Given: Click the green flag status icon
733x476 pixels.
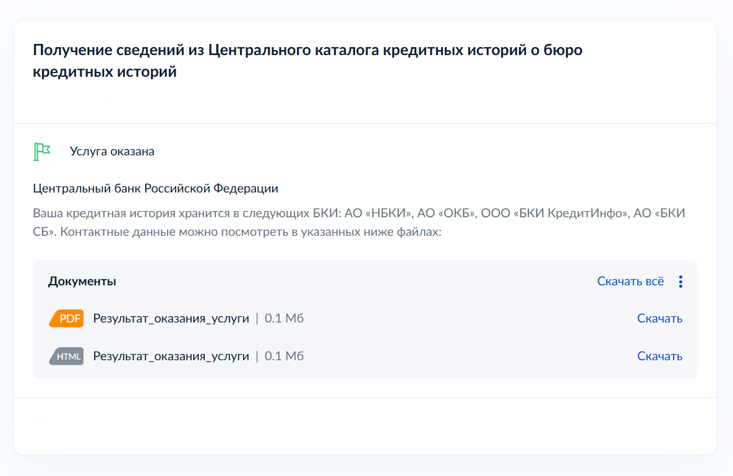Looking at the screenshot, I should [42, 152].
